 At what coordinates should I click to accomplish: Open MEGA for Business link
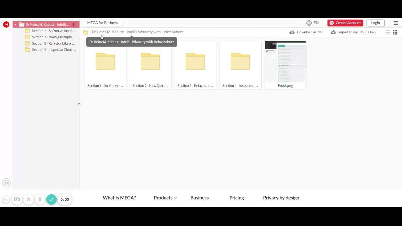103,23
